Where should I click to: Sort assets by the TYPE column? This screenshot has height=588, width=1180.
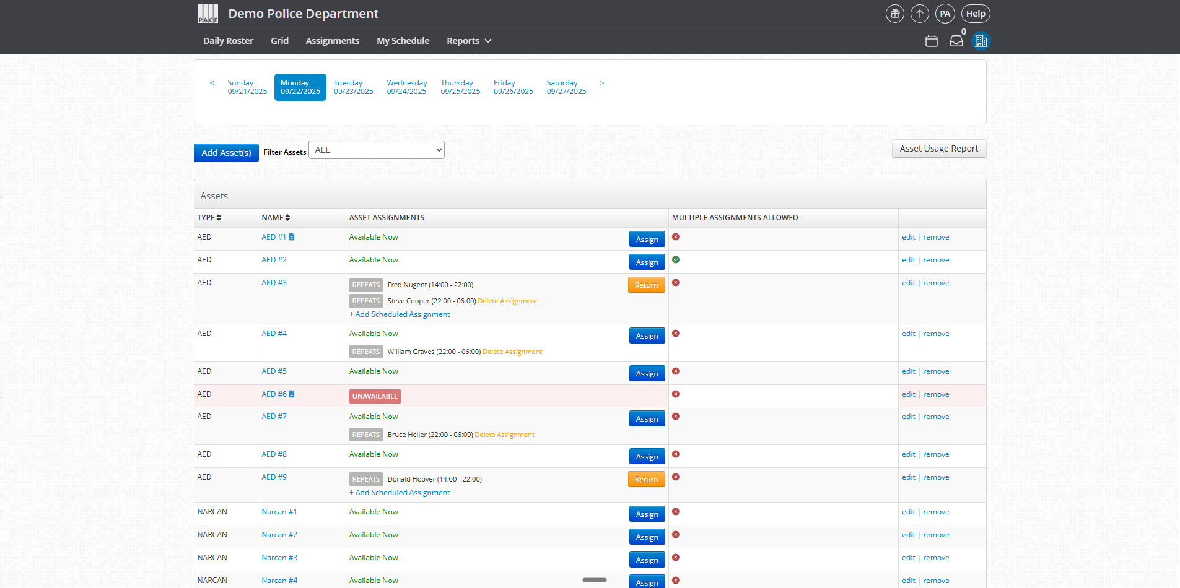coord(209,218)
